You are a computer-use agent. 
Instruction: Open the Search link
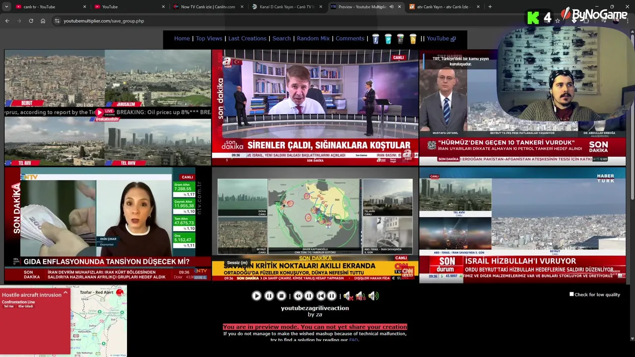coord(281,38)
